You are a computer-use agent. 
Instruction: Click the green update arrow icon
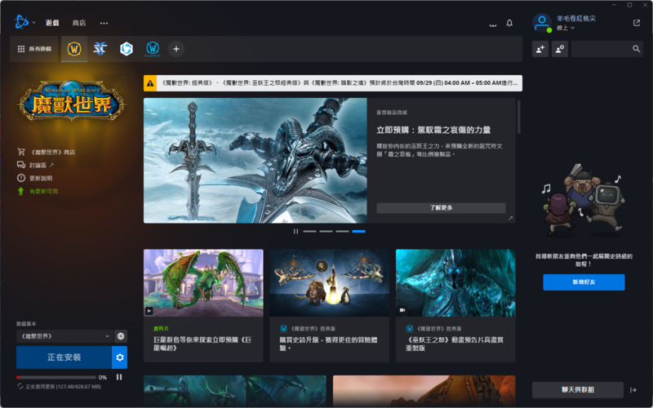point(21,191)
